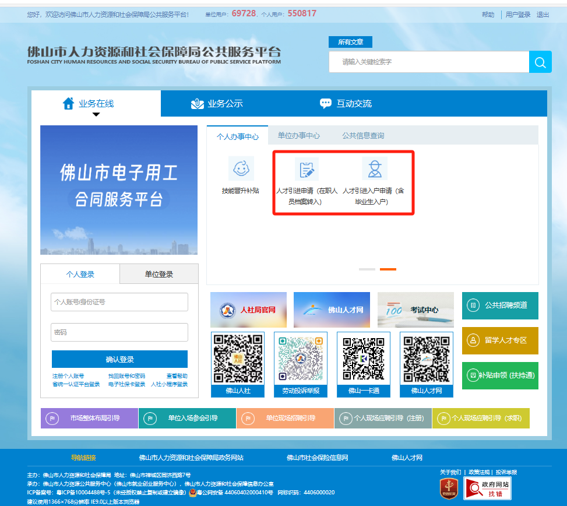Select the 单位办事中心 tab

298,135
